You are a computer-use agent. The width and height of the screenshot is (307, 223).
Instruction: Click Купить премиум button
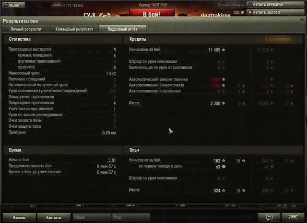(x=275, y=5)
